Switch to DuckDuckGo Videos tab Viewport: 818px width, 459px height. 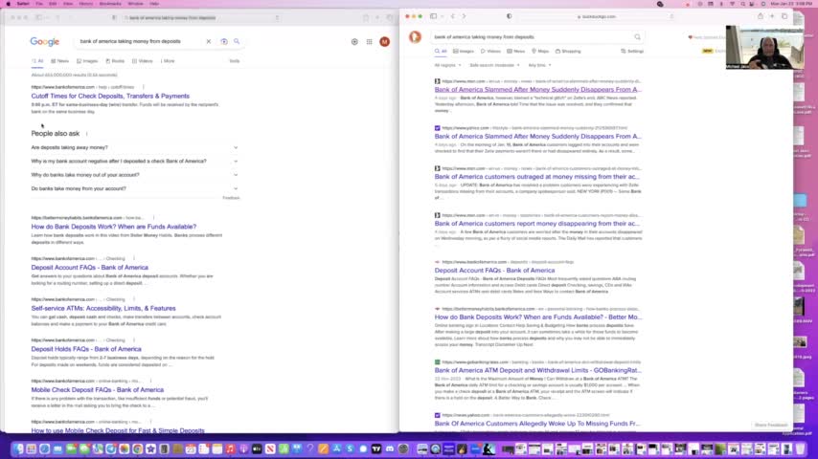490,51
